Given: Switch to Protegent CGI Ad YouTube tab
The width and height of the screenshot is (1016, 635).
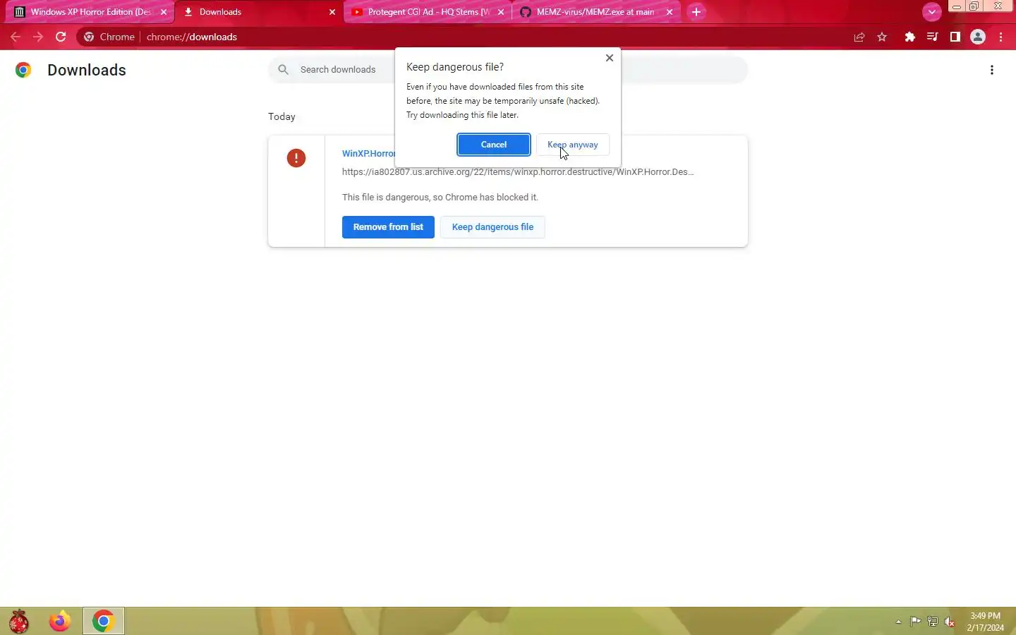Looking at the screenshot, I should point(428,12).
